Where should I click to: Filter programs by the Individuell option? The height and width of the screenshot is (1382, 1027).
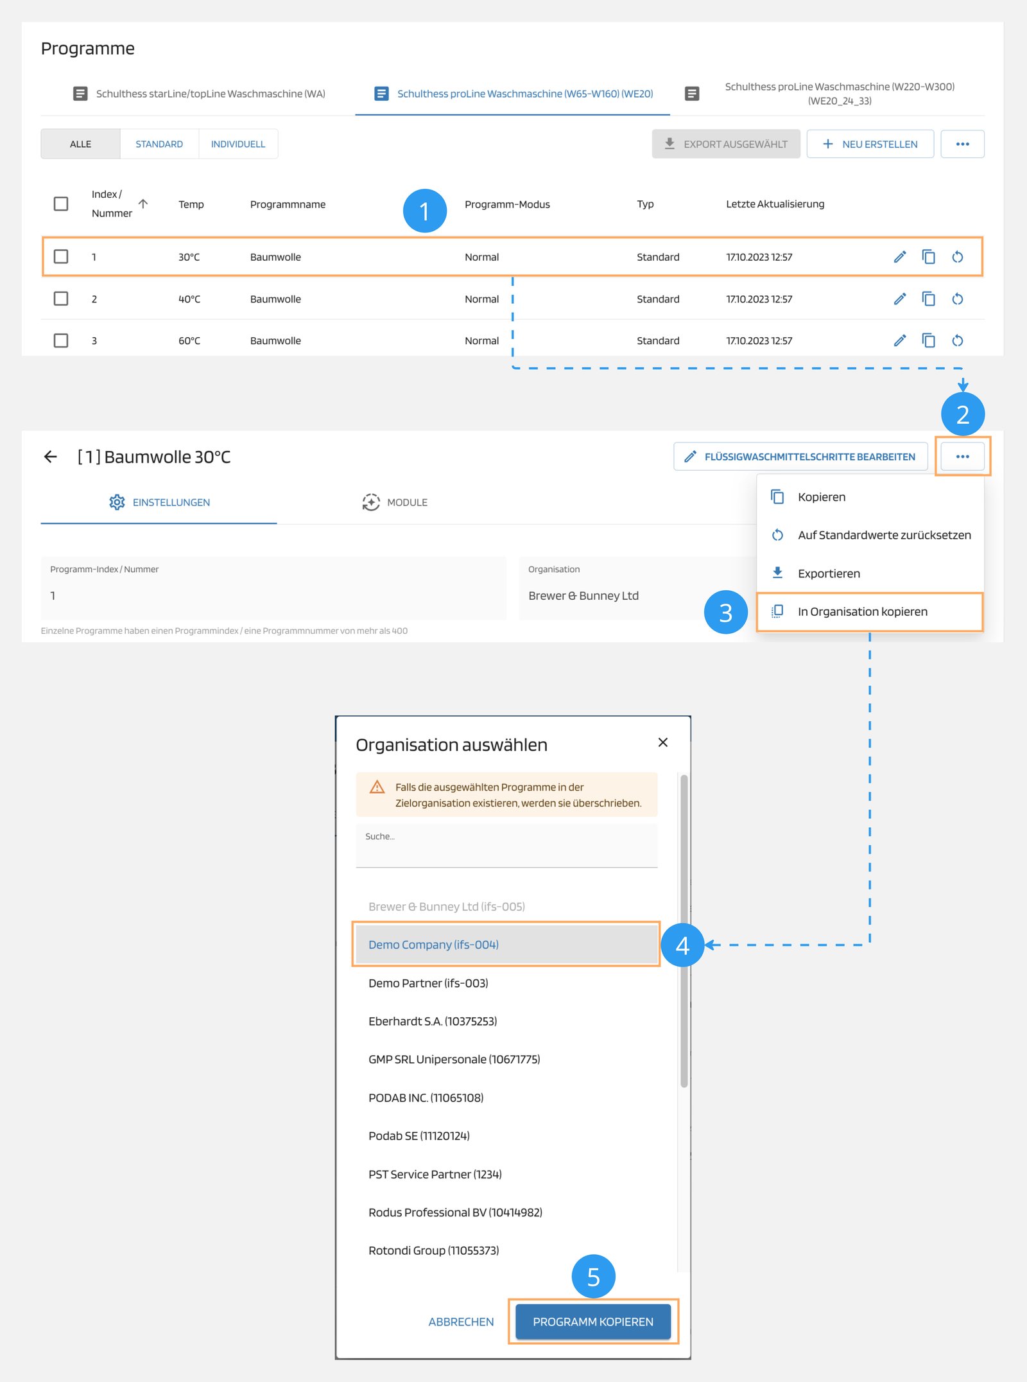tap(237, 144)
